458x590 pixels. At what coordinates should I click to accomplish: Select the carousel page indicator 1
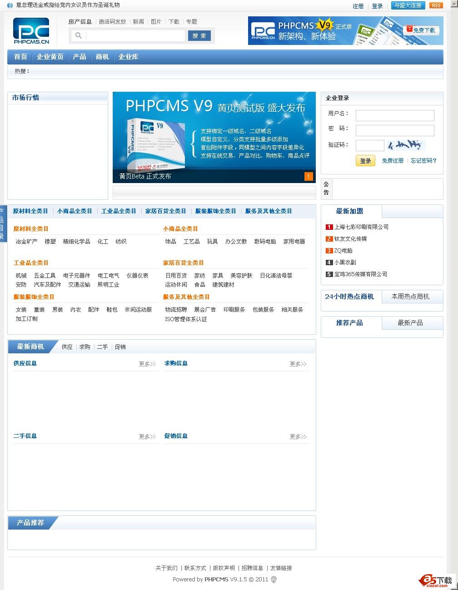coord(309,176)
